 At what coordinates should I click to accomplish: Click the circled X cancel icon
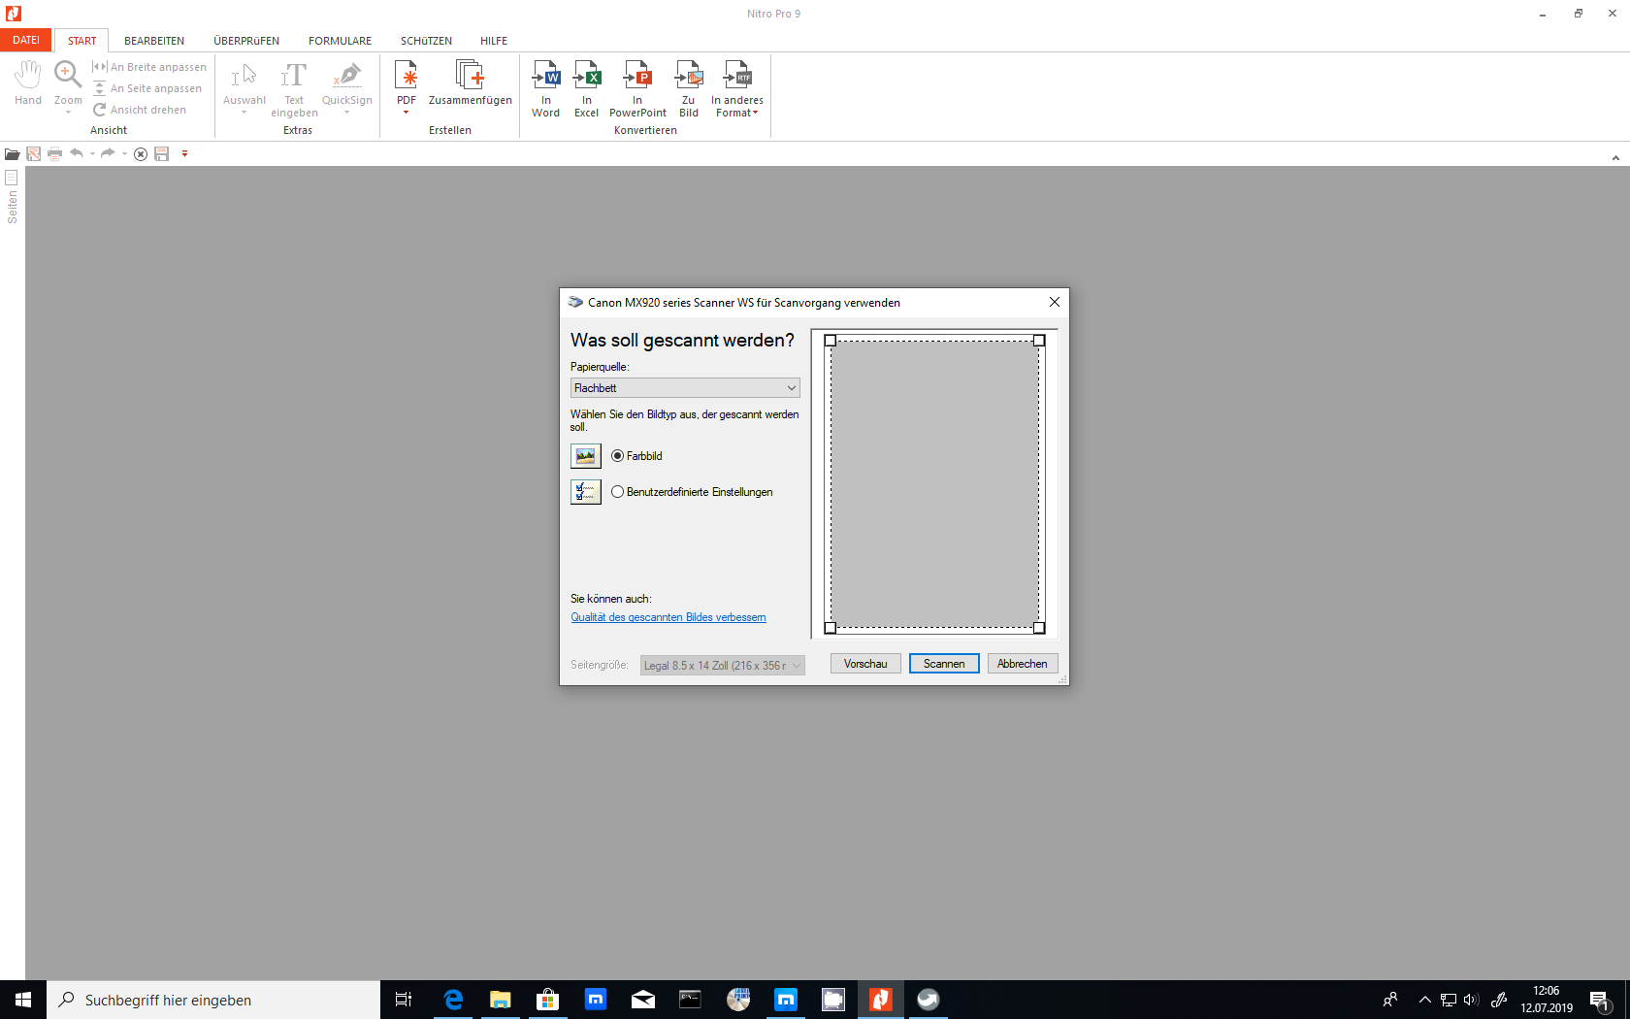[141, 154]
